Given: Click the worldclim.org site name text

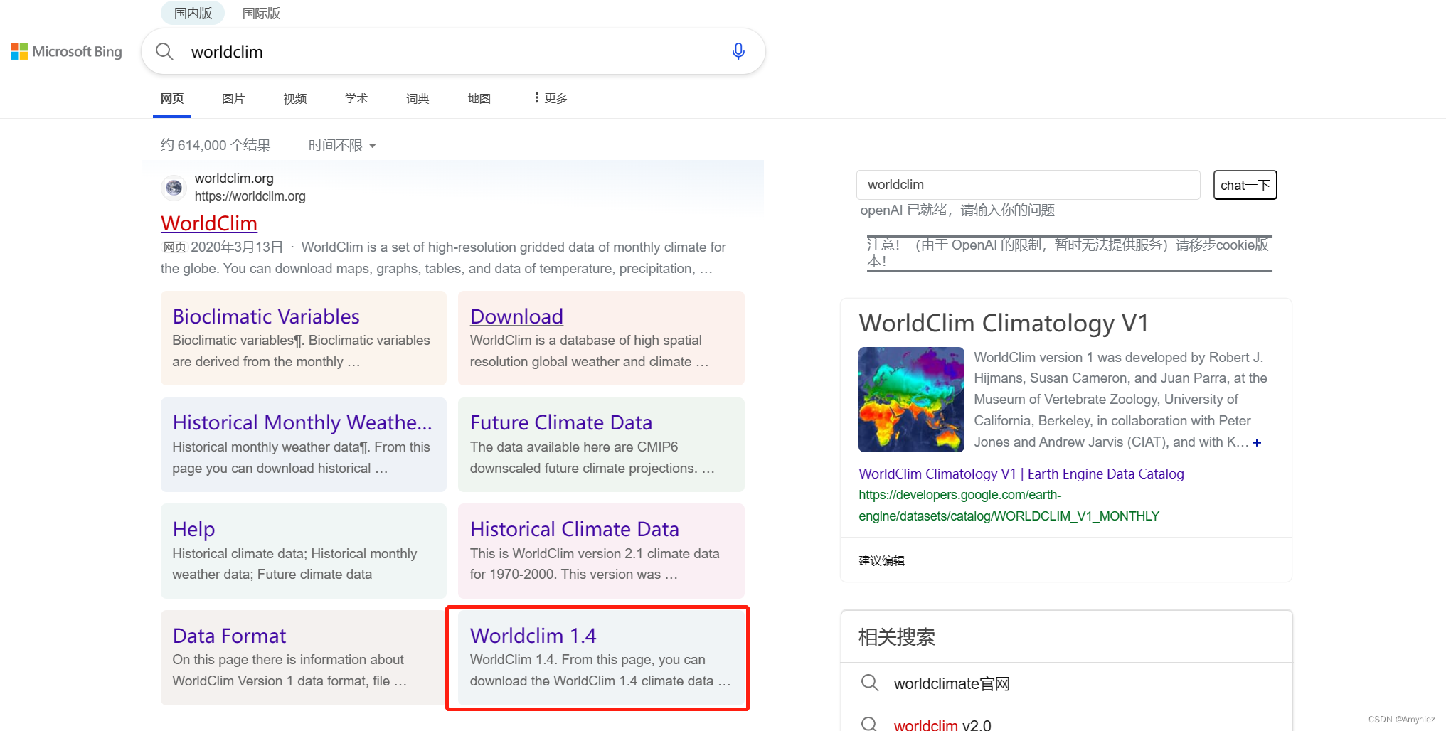Looking at the screenshot, I should [234, 178].
